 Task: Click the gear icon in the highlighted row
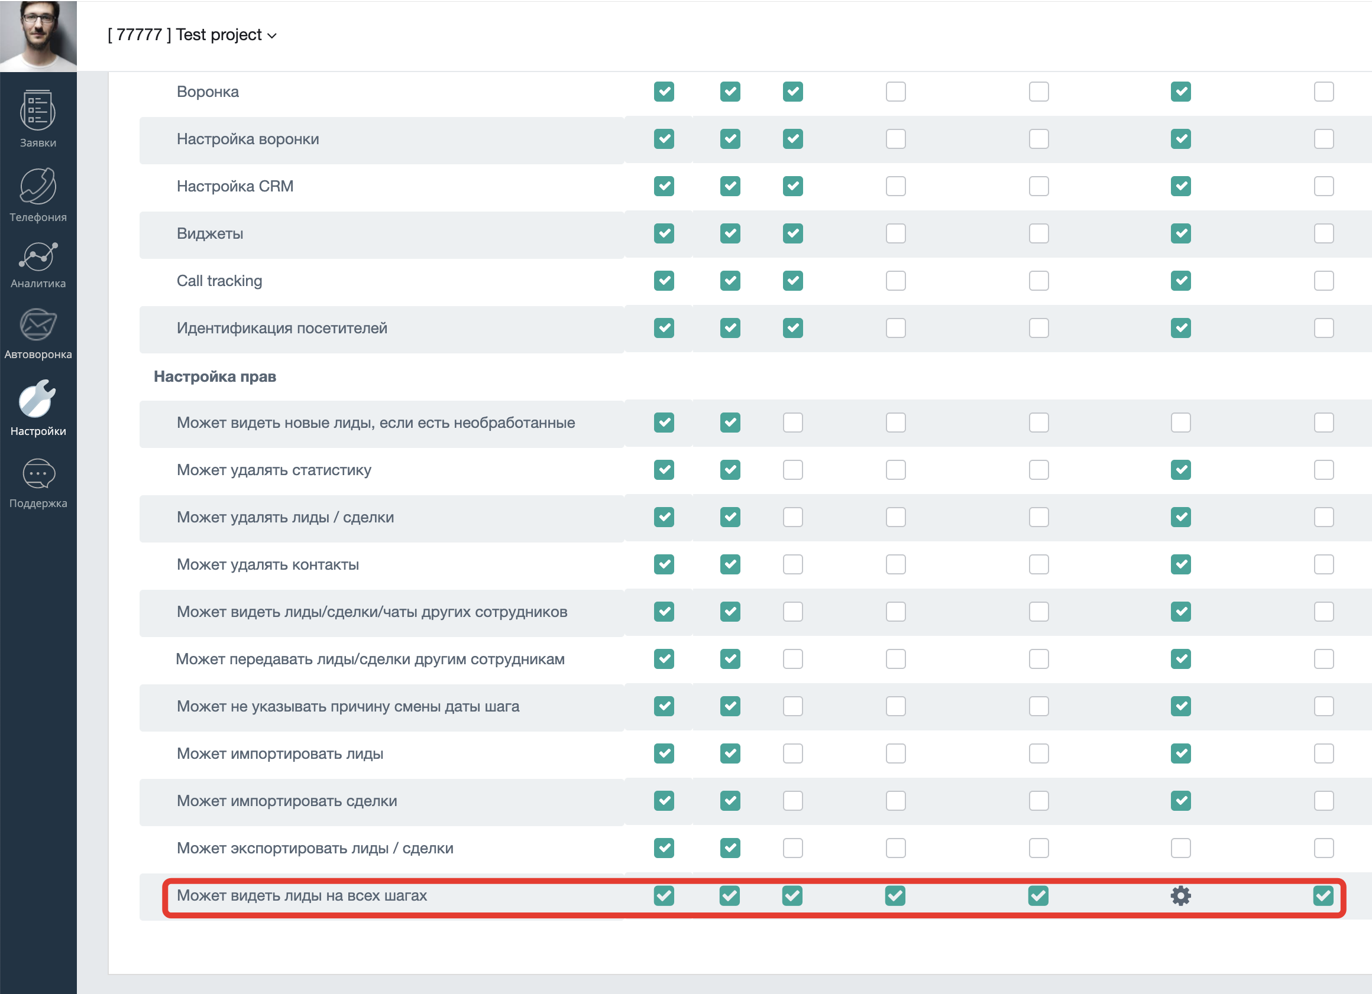1180,895
